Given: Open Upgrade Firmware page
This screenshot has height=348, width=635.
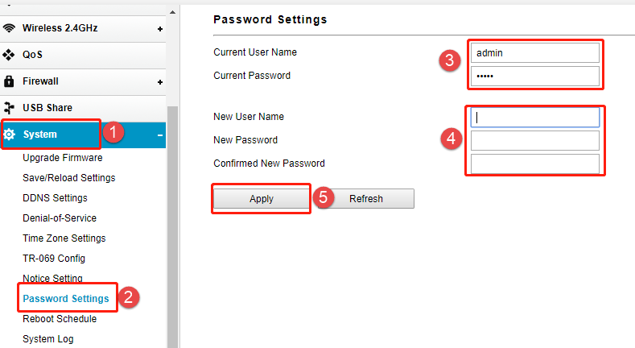Looking at the screenshot, I should click(x=62, y=158).
